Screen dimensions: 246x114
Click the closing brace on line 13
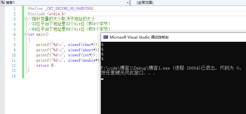coord(29,70)
